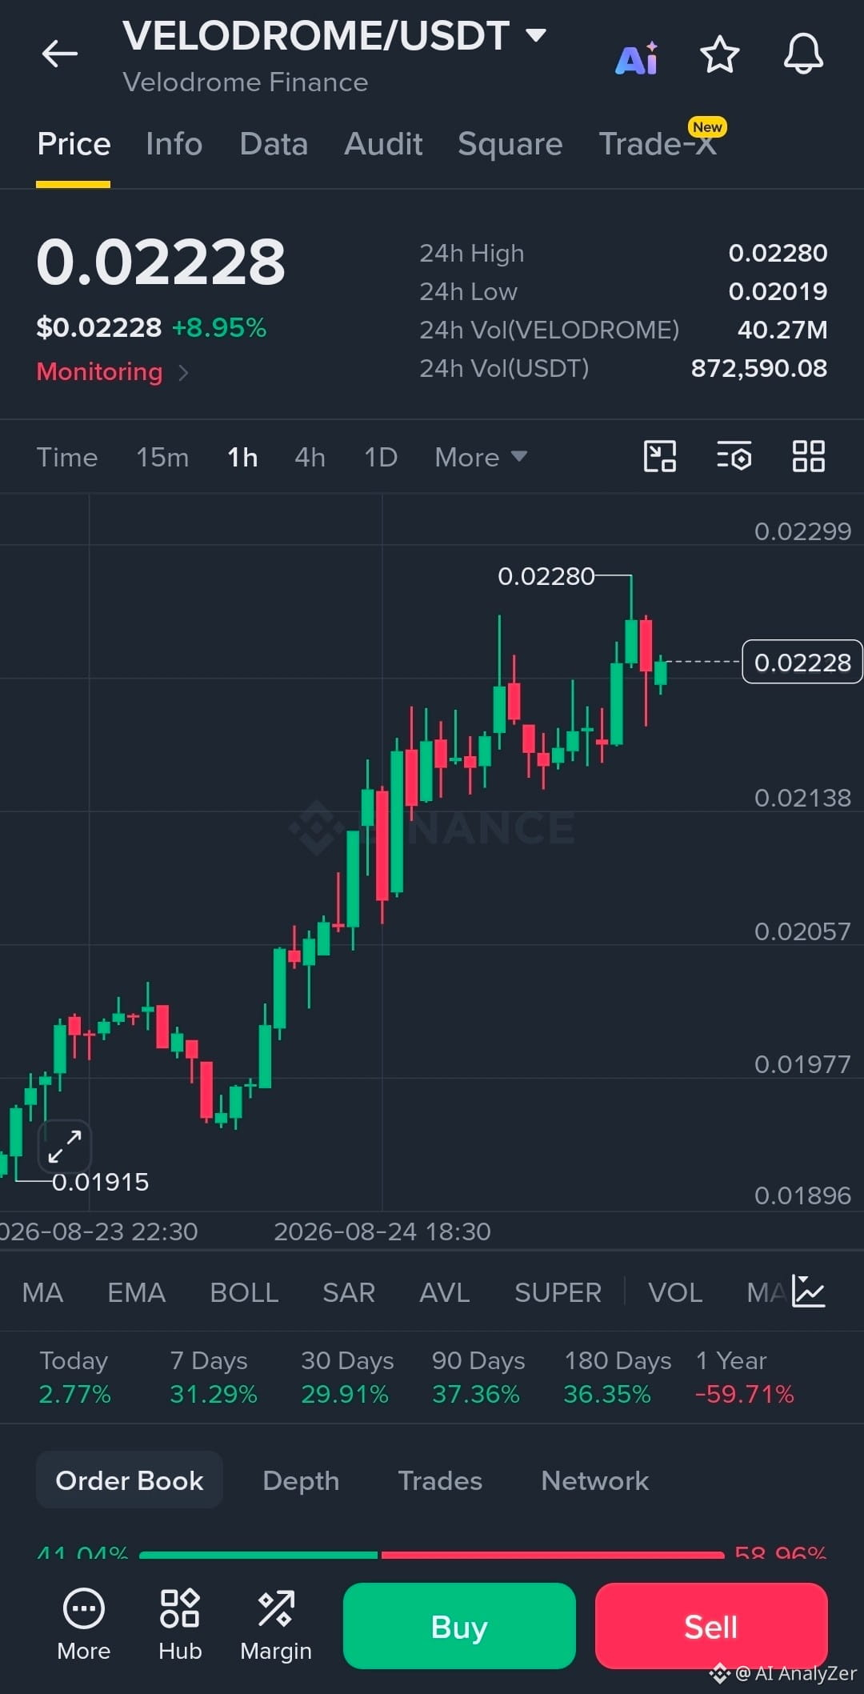Toggle the BOLL indicator
The width and height of the screenshot is (864, 1694).
pyautogui.click(x=244, y=1292)
